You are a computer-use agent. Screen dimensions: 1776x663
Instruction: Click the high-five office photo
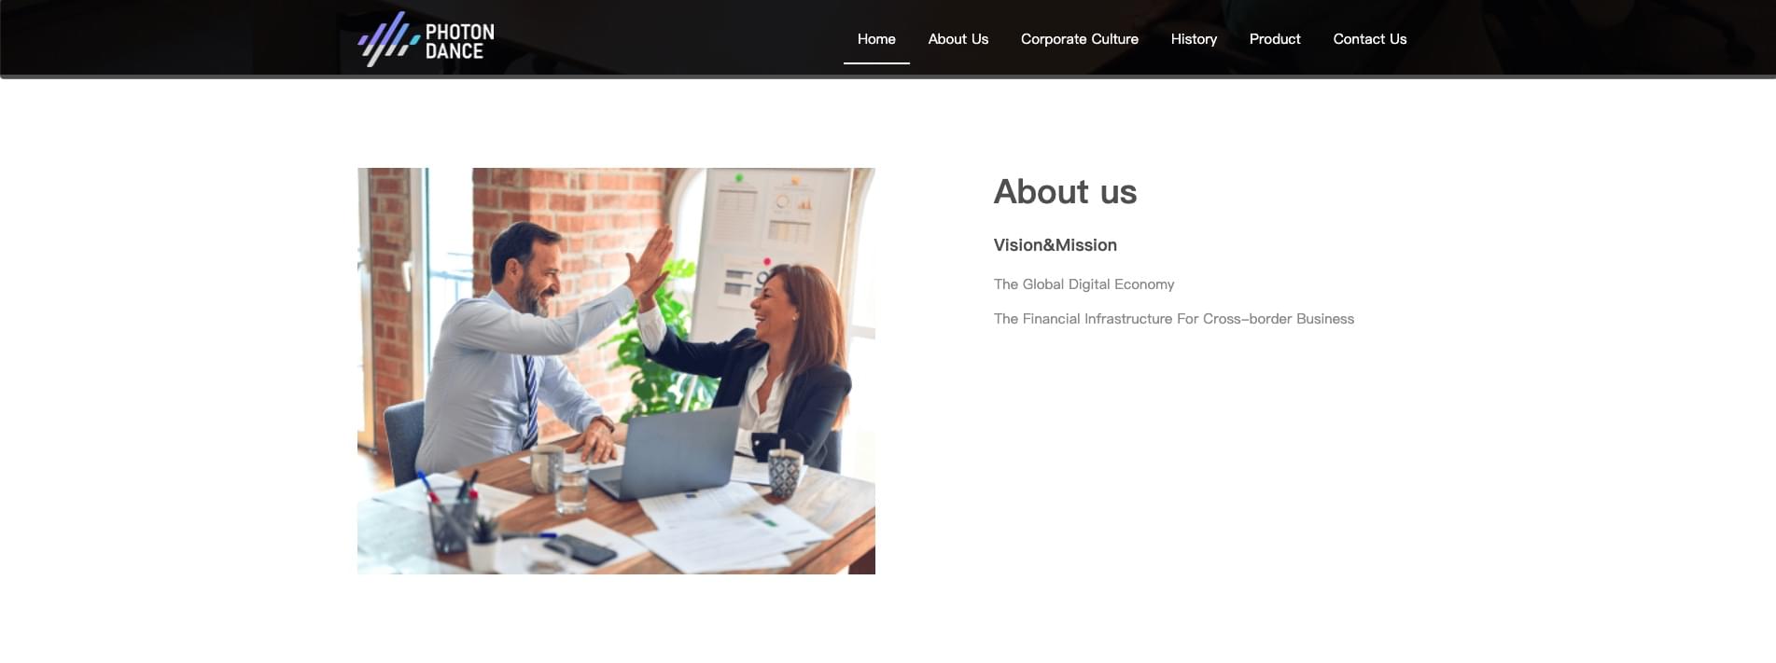click(616, 370)
